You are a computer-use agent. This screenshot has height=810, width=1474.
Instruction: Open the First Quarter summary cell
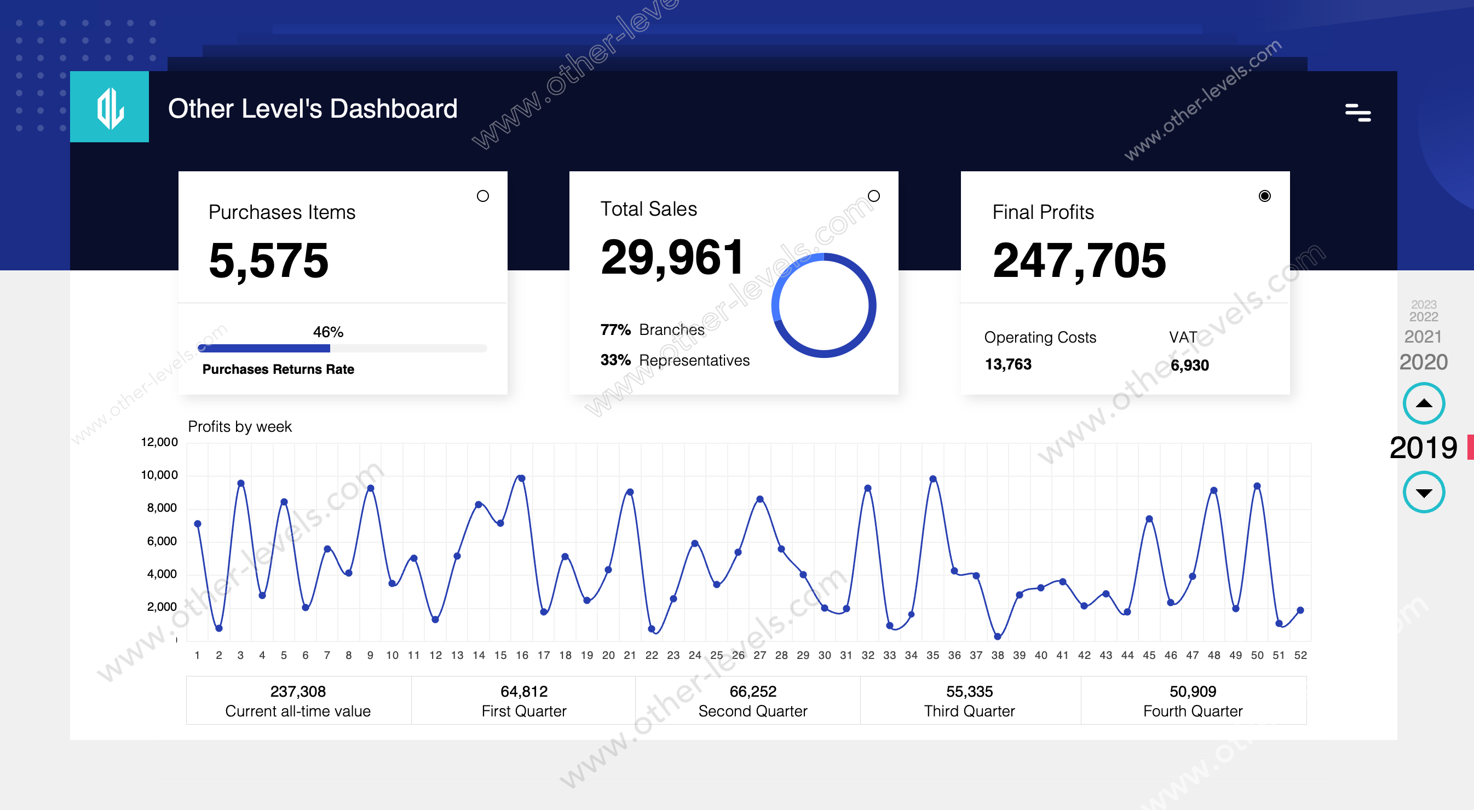[523, 700]
